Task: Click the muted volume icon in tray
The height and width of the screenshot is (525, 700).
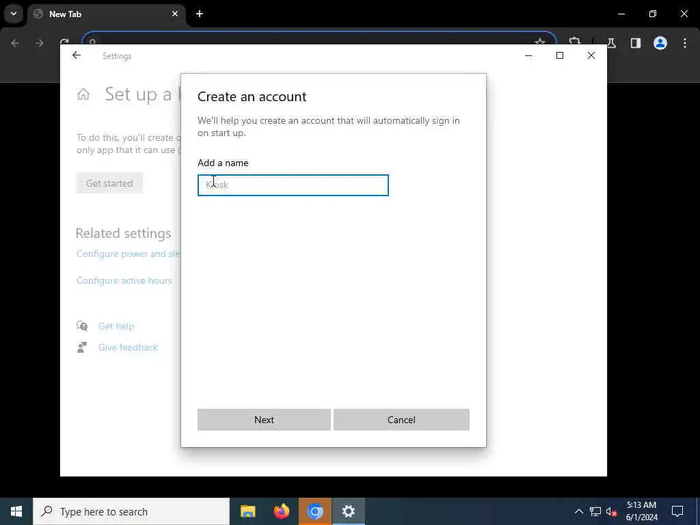Action: 612,511
